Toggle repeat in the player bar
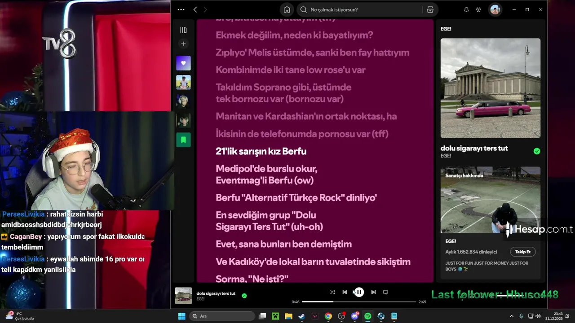Image resolution: width=575 pixels, height=323 pixels. pyautogui.click(x=385, y=292)
